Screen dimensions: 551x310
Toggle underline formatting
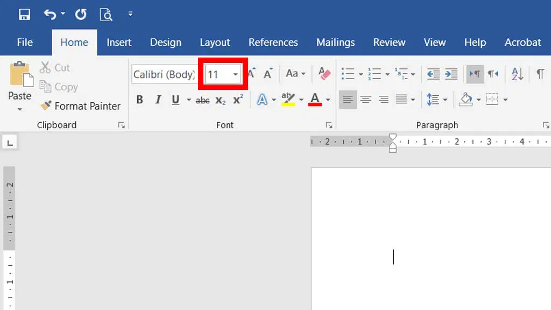coord(175,100)
